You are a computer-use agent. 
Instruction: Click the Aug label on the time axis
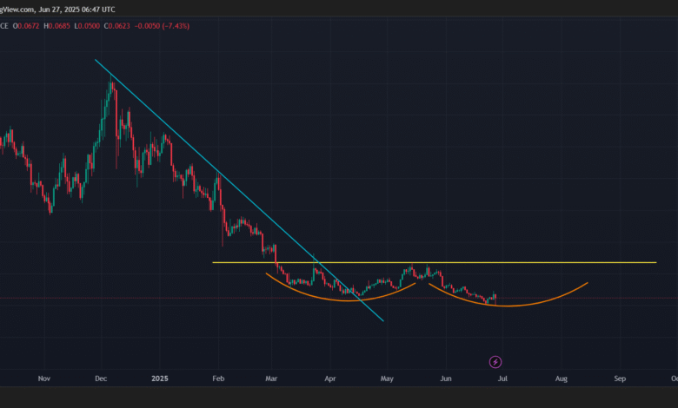pos(562,378)
